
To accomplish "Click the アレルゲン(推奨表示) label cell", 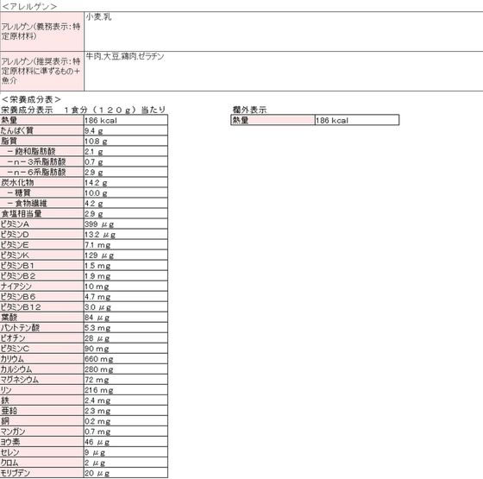I will (42, 71).
